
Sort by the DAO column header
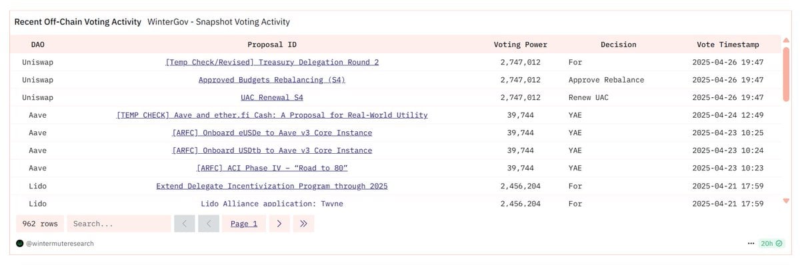point(38,45)
